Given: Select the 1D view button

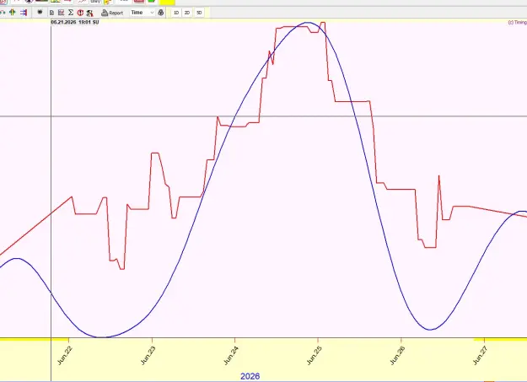Looking at the screenshot, I should coord(176,13).
